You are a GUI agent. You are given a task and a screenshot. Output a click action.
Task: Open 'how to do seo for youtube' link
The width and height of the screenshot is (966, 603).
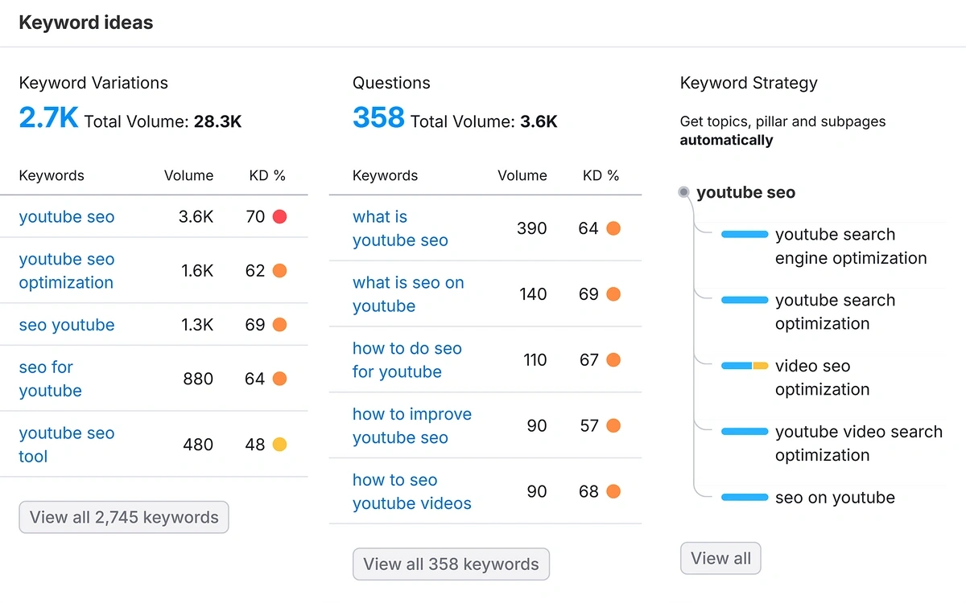(x=407, y=360)
